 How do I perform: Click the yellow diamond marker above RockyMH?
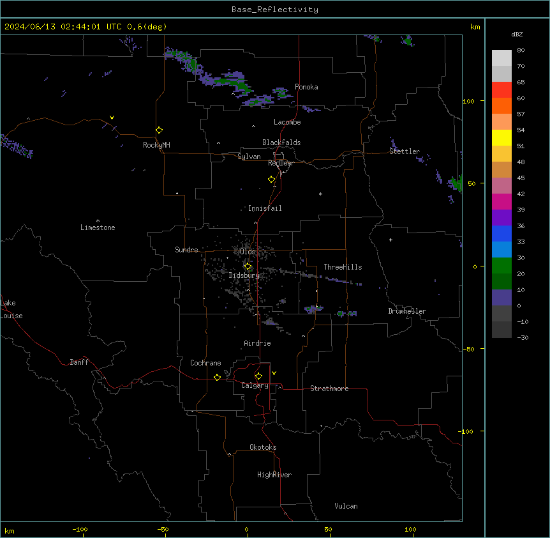tap(159, 130)
